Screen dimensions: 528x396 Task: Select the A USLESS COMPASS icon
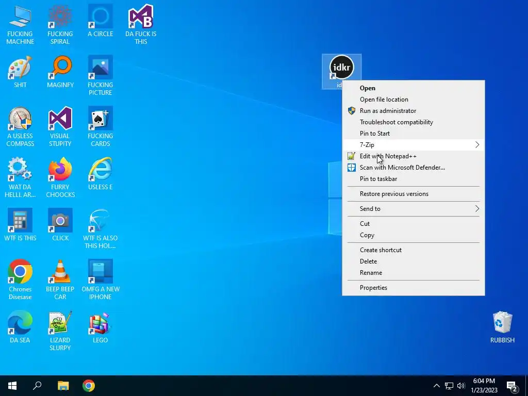tap(20, 119)
